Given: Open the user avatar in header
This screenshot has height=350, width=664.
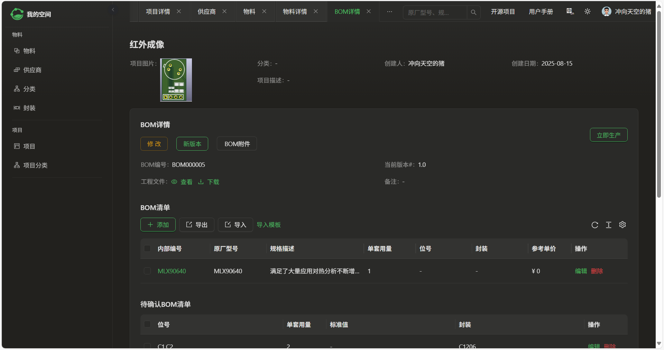Looking at the screenshot, I should [606, 12].
